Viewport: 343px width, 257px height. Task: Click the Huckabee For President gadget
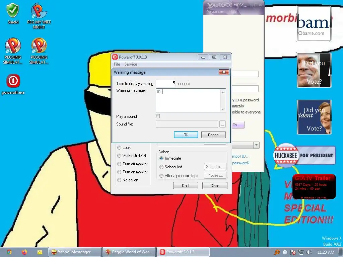point(304,155)
